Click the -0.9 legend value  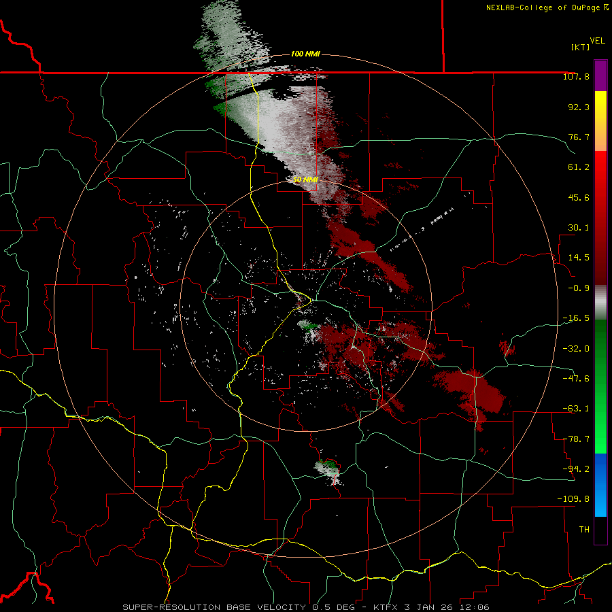(x=579, y=288)
